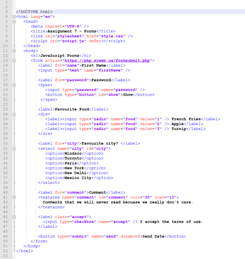Click line number 1 in the gutter

click(x=6, y=2)
